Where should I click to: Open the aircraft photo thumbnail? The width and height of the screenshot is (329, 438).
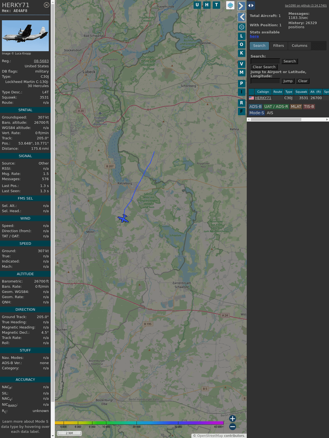tap(25, 36)
